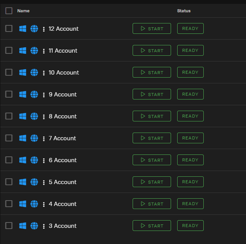
Task: Sort by the Status column header
Action: (x=184, y=11)
